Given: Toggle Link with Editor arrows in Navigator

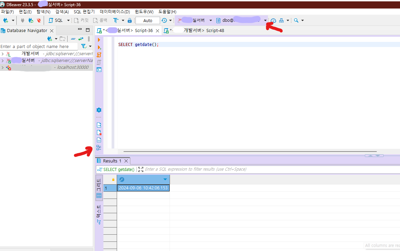Looking at the screenshot, I should click(x=81, y=39).
